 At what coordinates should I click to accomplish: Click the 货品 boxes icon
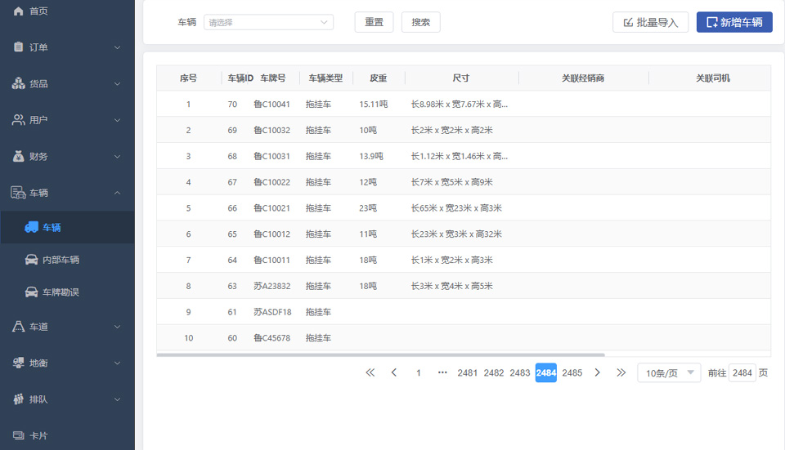(19, 83)
